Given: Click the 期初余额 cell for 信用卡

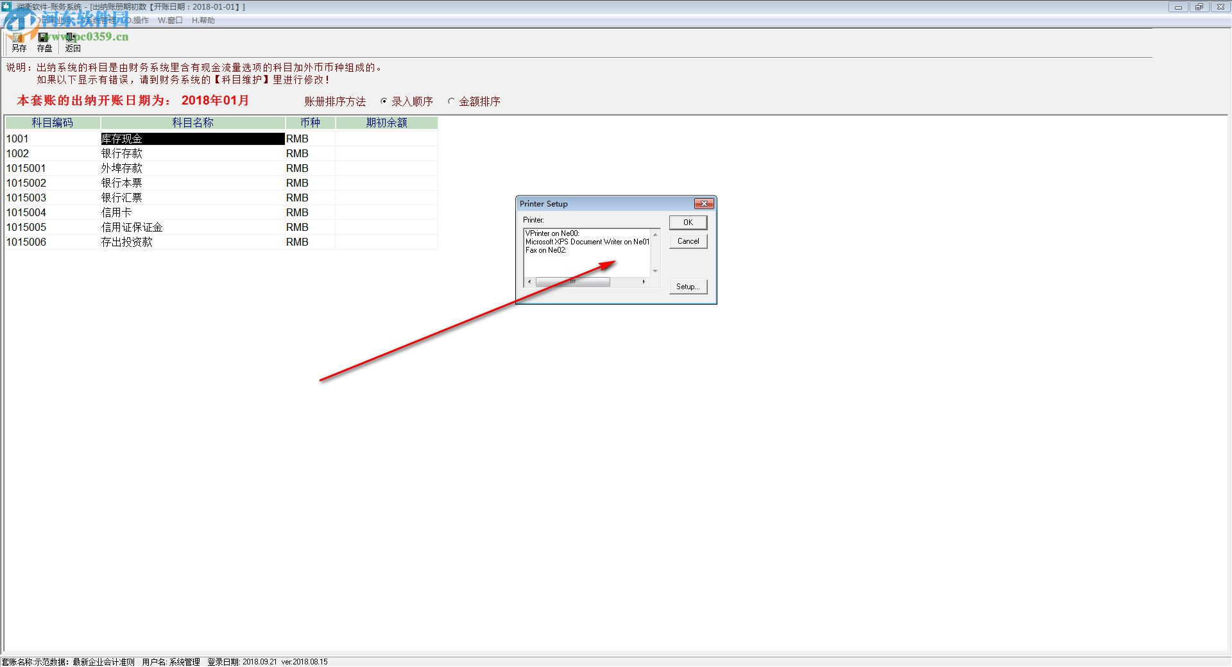Looking at the screenshot, I should pos(386,212).
